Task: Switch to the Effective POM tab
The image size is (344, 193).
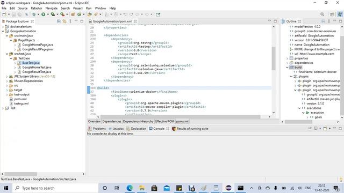Action: 164,121
